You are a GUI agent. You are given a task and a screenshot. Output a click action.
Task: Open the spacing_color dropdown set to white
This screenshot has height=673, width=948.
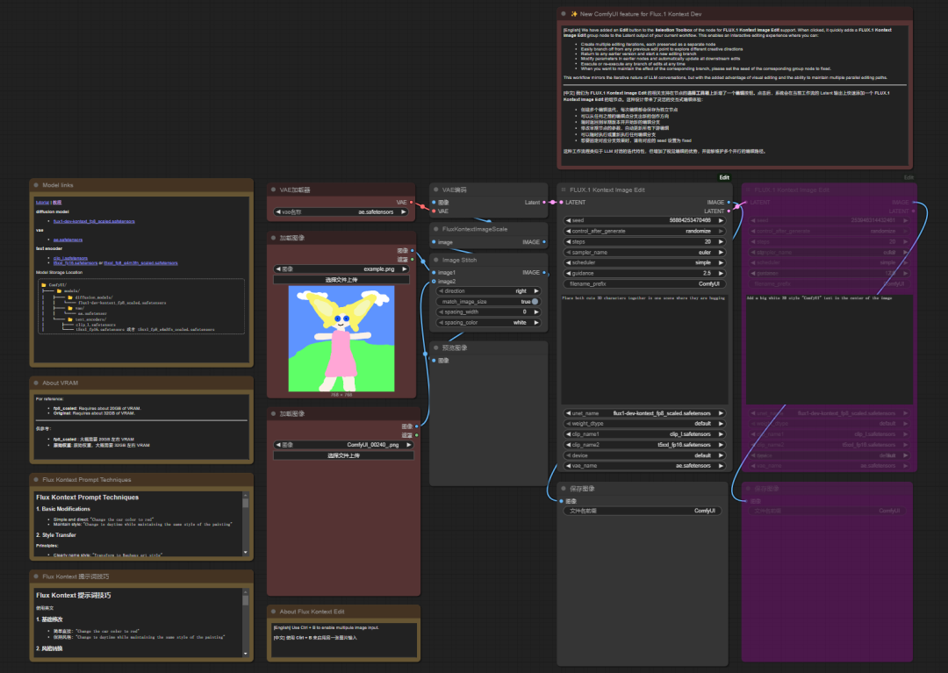pyautogui.click(x=488, y=323)
